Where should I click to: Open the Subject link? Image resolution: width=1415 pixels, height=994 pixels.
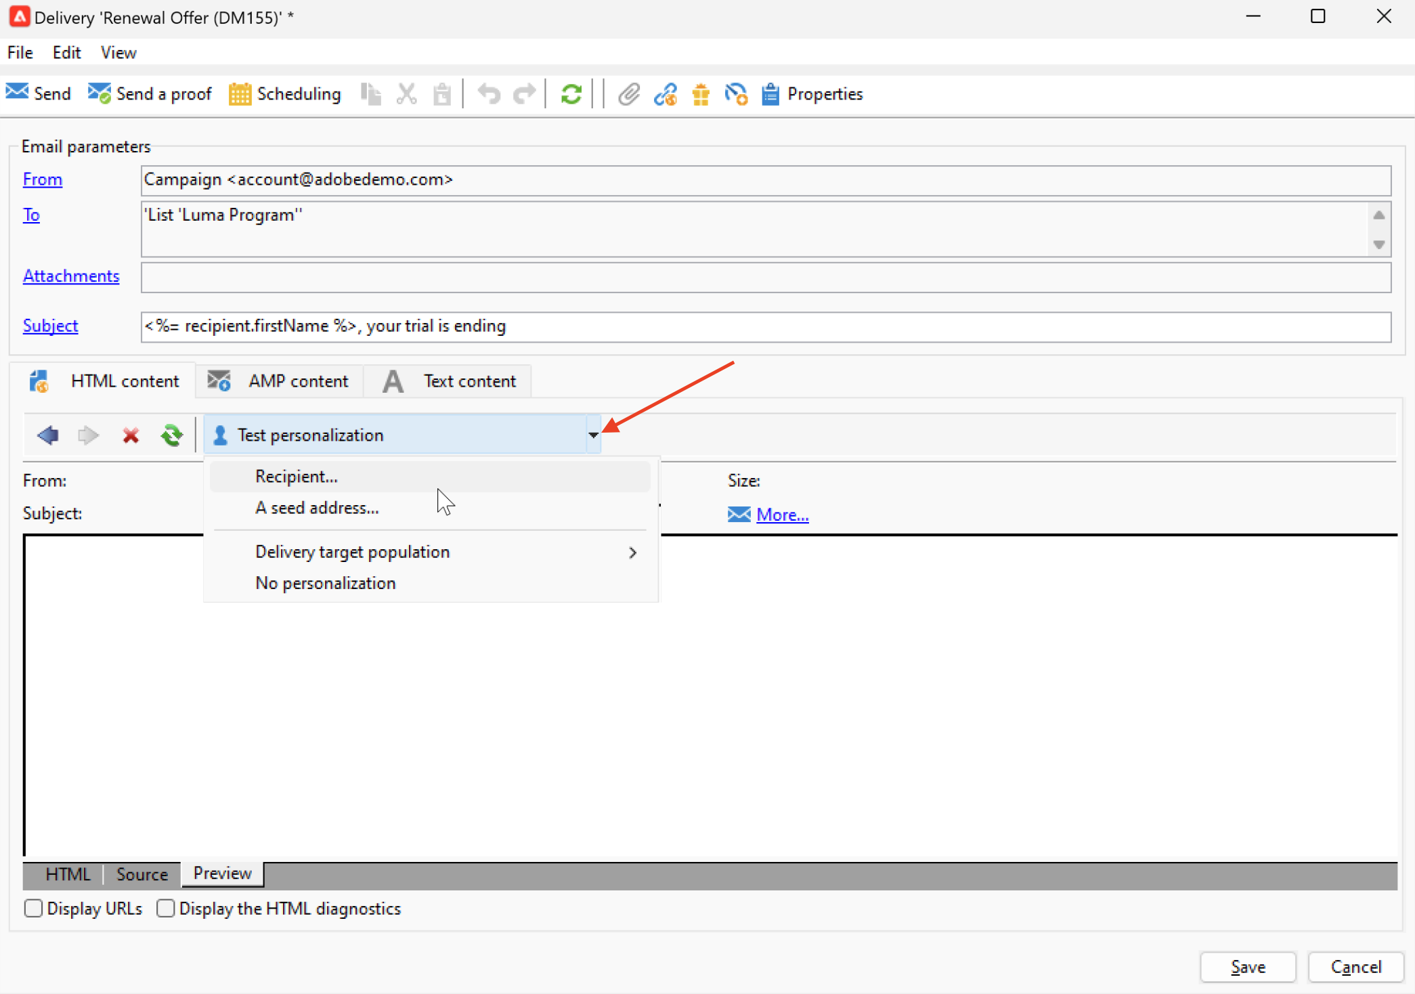(51, 326)
